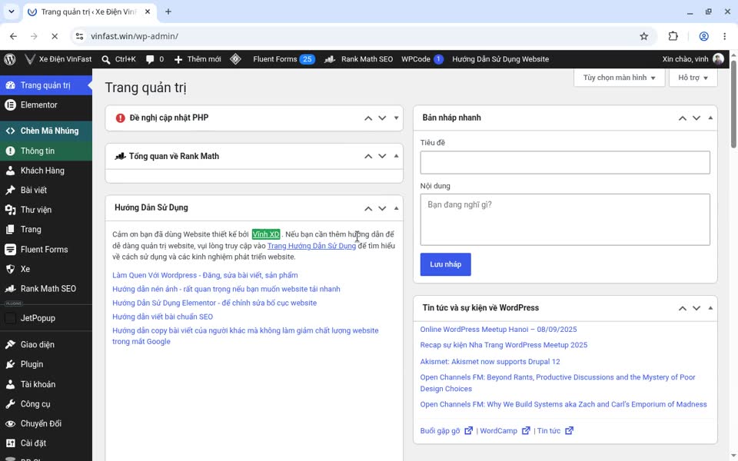Open Rank Math SEO in admin bar
Viewport: 738px width, 461px height.
point(359,59)
